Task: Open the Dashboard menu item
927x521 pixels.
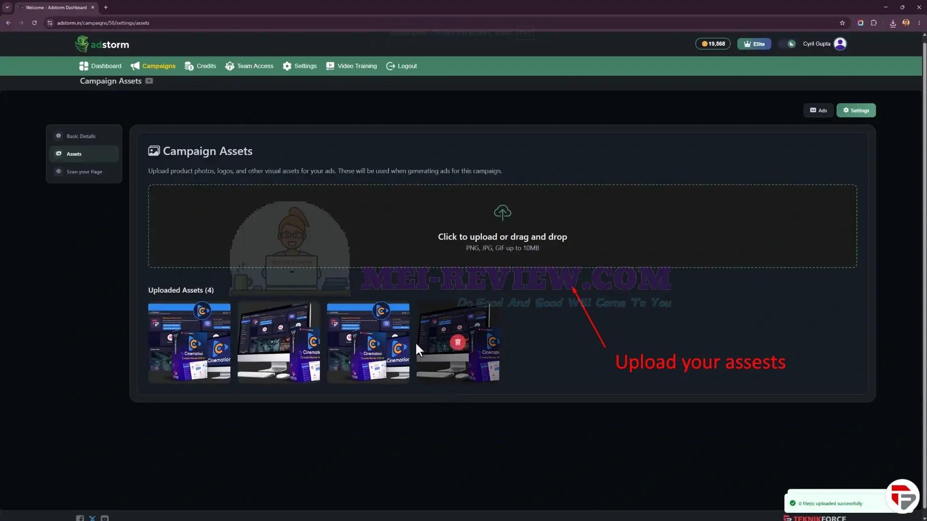Action: pyautogui.click(x=100, y=66)
